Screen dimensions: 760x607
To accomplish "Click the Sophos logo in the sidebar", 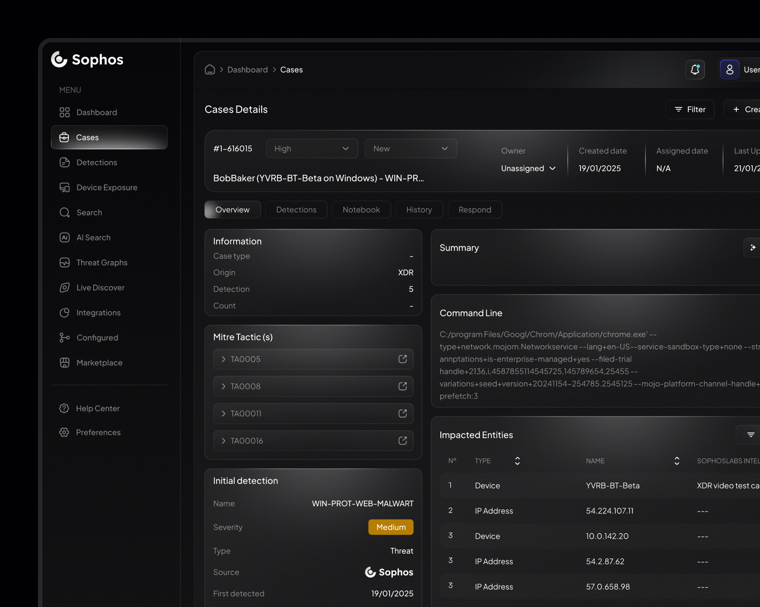I will point(87,59).
